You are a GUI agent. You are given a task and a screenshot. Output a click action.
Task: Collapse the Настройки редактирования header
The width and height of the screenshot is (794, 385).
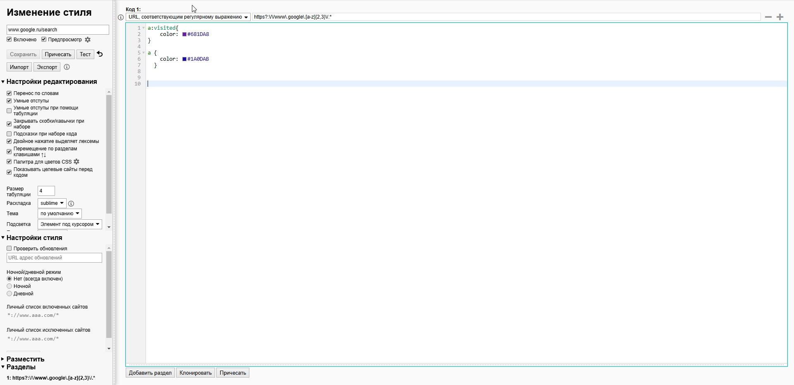pyautogui.click(x=51, y=82)
